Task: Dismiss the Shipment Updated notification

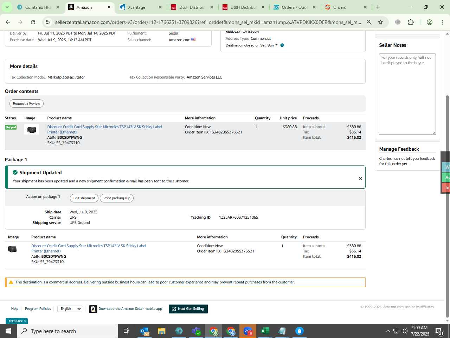Action: pyautogui.click(x=360, y=179)
